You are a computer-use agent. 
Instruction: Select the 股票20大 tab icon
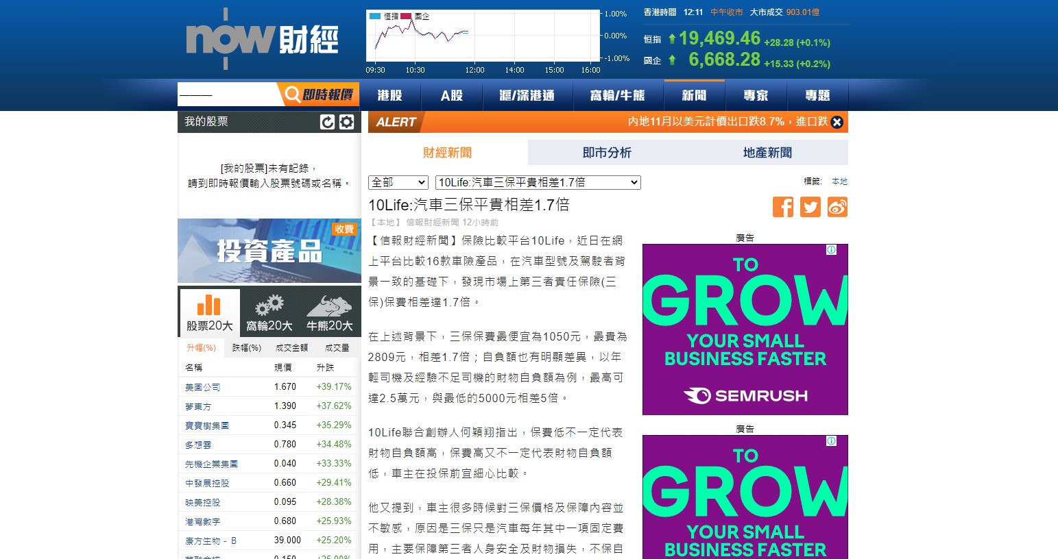tap(210, 313)
